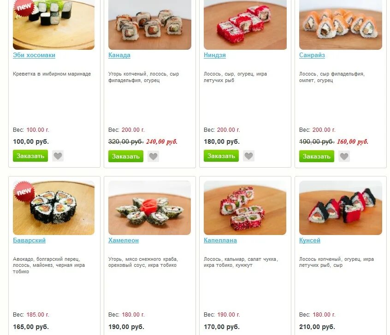Open the Ниндзя product link
This screenshot has width=390, height=335.
coord(215,55)
